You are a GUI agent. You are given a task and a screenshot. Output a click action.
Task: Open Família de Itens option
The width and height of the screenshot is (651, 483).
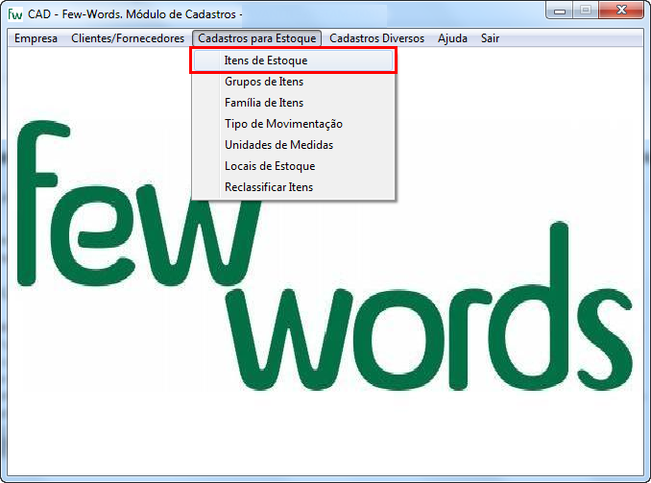click(x=293, y=103)
